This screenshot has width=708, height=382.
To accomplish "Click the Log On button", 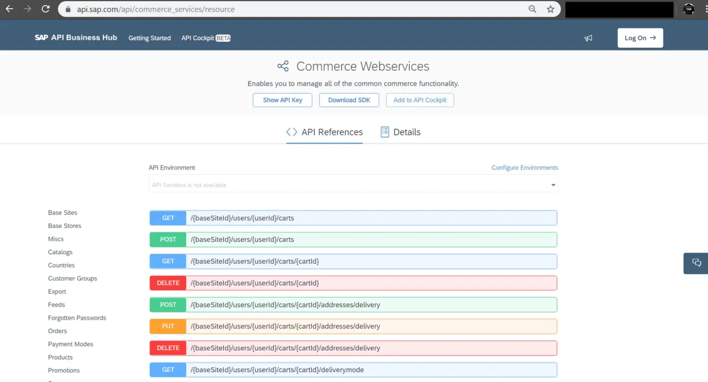I will tap(640, 38).
